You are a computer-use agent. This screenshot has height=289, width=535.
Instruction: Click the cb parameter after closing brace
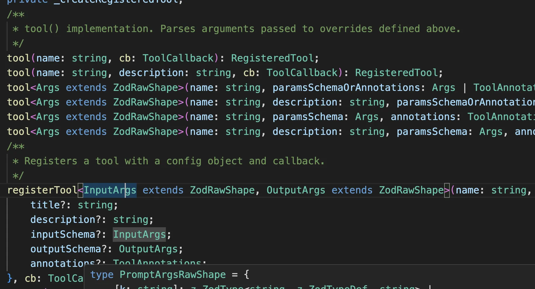pos(30,279)
